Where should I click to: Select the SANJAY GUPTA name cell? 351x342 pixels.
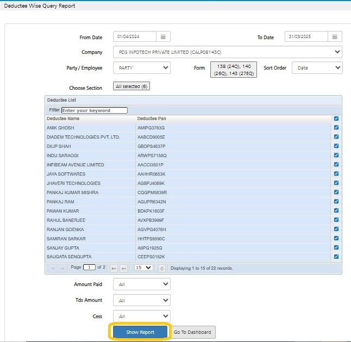coord(90,248)
